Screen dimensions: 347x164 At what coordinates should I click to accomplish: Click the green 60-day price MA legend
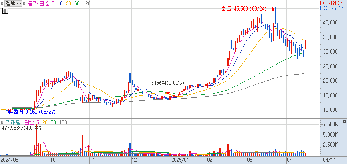[x=77, y=4]
